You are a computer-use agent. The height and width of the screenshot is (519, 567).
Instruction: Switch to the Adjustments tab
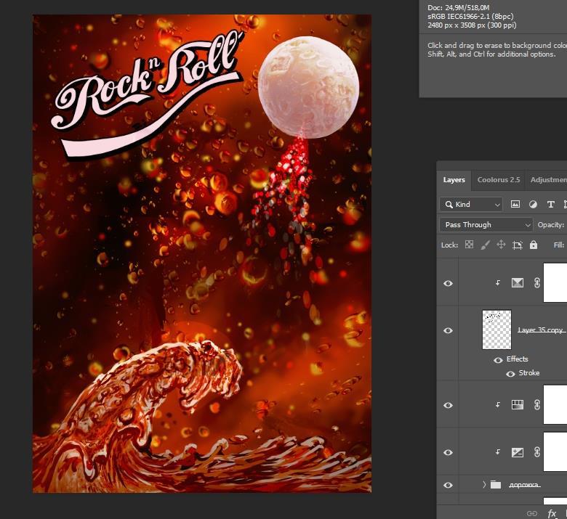[547, 180]
